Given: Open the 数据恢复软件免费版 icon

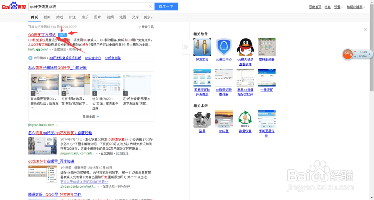Looking at the screenshot, I should [x=202, y=78].
